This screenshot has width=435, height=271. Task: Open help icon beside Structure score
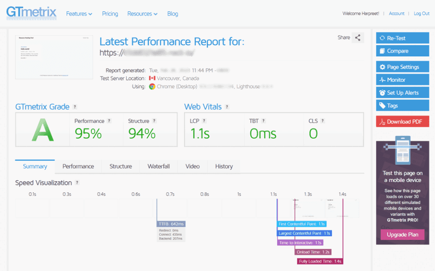(x=154, y=121)
